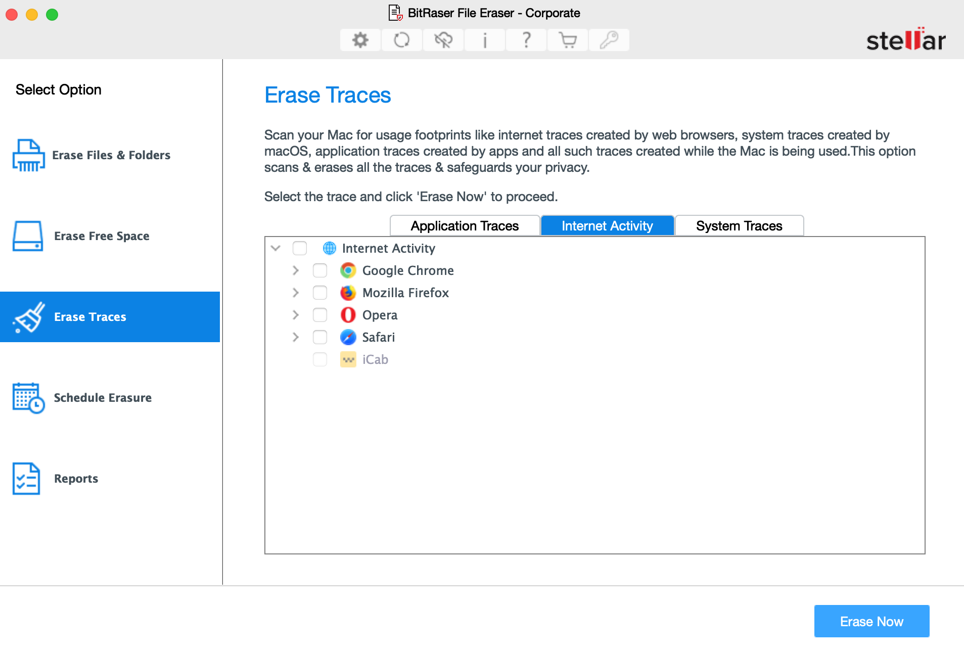Collapse the Internet Activity tree node
Image resolution: width=964 pixels, height=654 pixels.
click(x=276, y=248)
